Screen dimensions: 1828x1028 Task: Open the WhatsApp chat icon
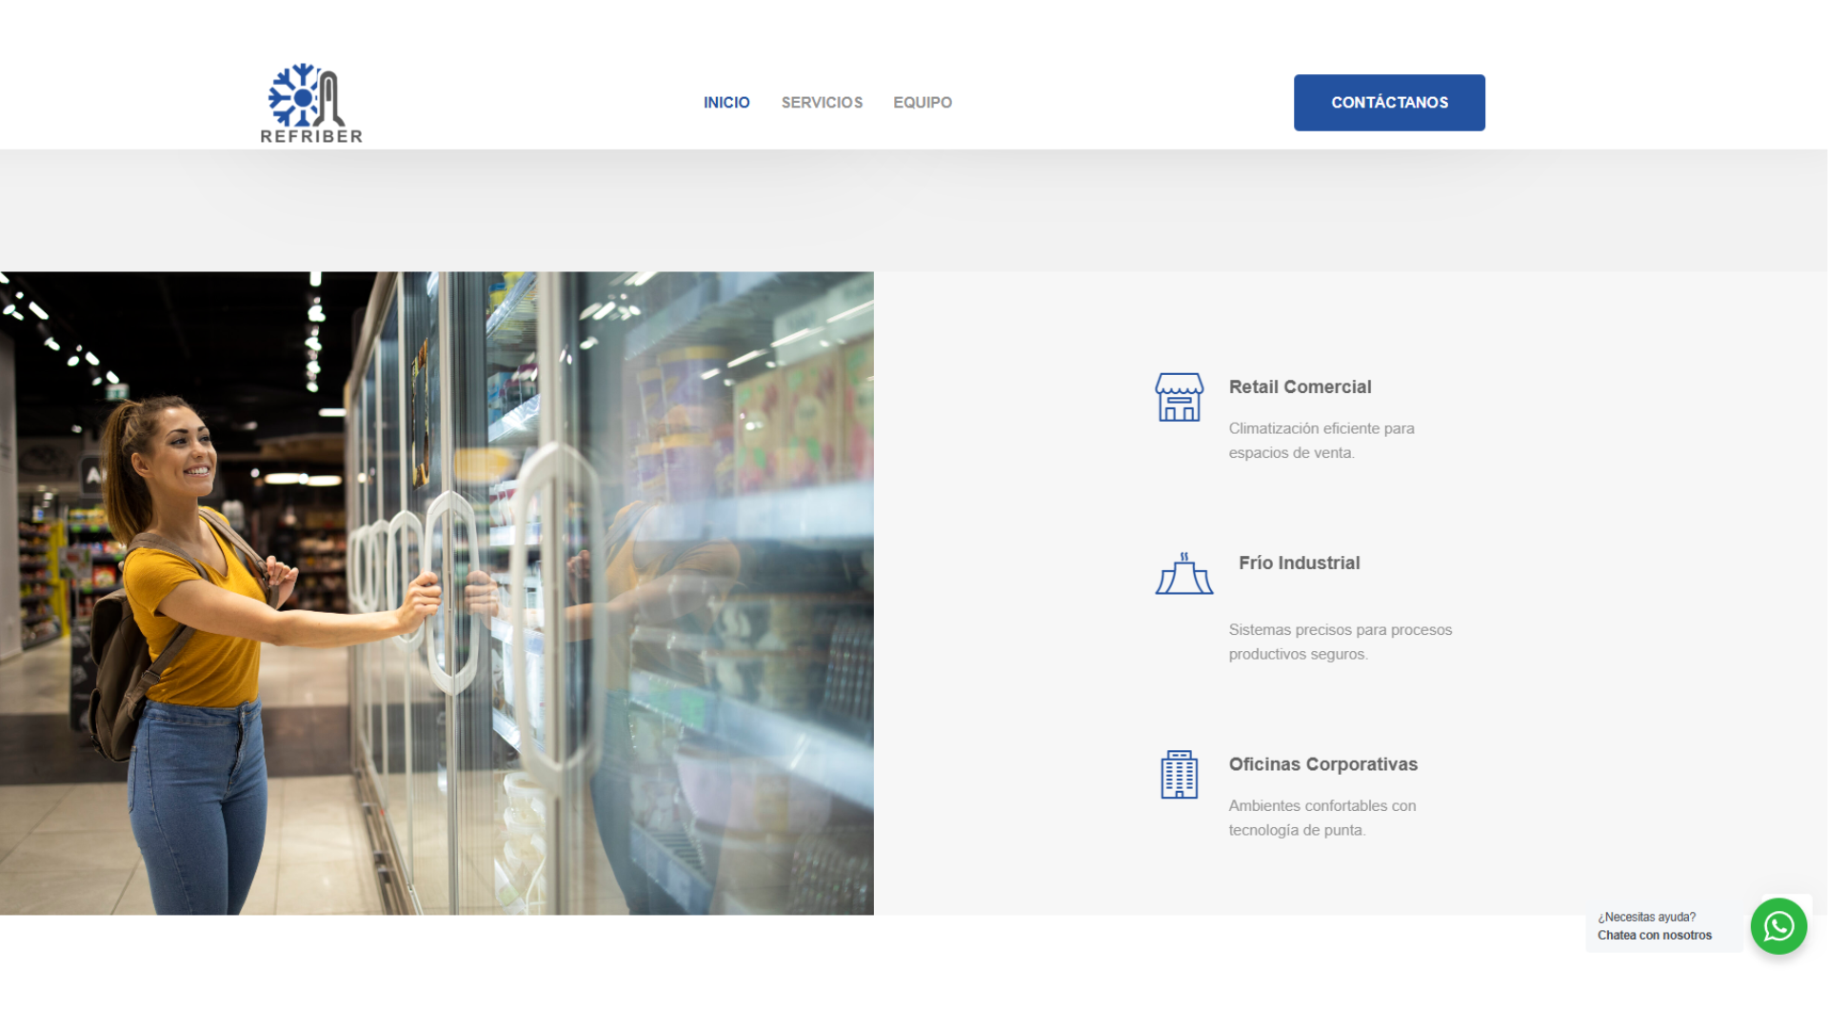click(1778, 926)
